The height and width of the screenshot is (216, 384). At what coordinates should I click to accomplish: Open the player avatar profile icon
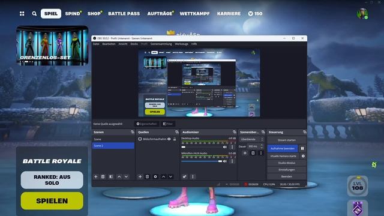(362, 13)
